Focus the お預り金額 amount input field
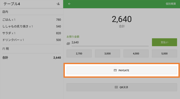The width and height of the screenshot is (180, 99). [x=110, y=43]
